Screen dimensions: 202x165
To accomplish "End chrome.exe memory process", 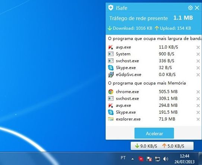I will pyautogui.click(x=198, y=92).
